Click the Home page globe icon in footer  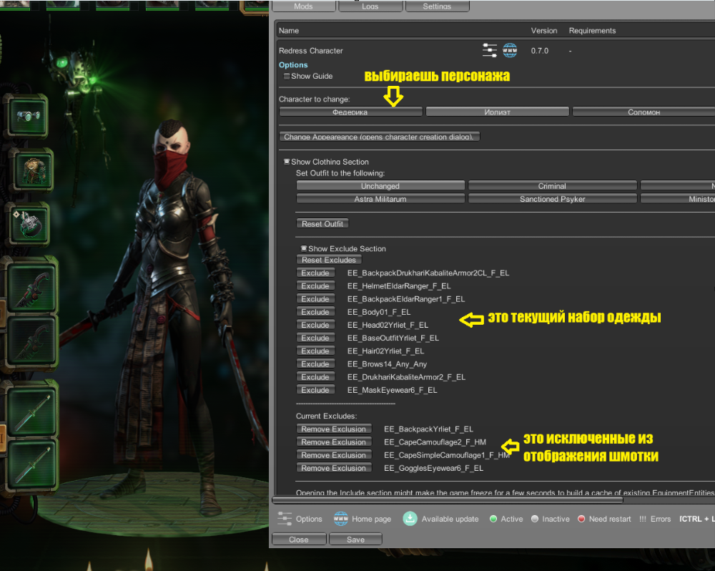pyautogui.click(x=340, y=519)
